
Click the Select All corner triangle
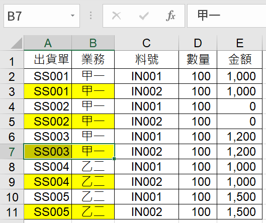17,43
